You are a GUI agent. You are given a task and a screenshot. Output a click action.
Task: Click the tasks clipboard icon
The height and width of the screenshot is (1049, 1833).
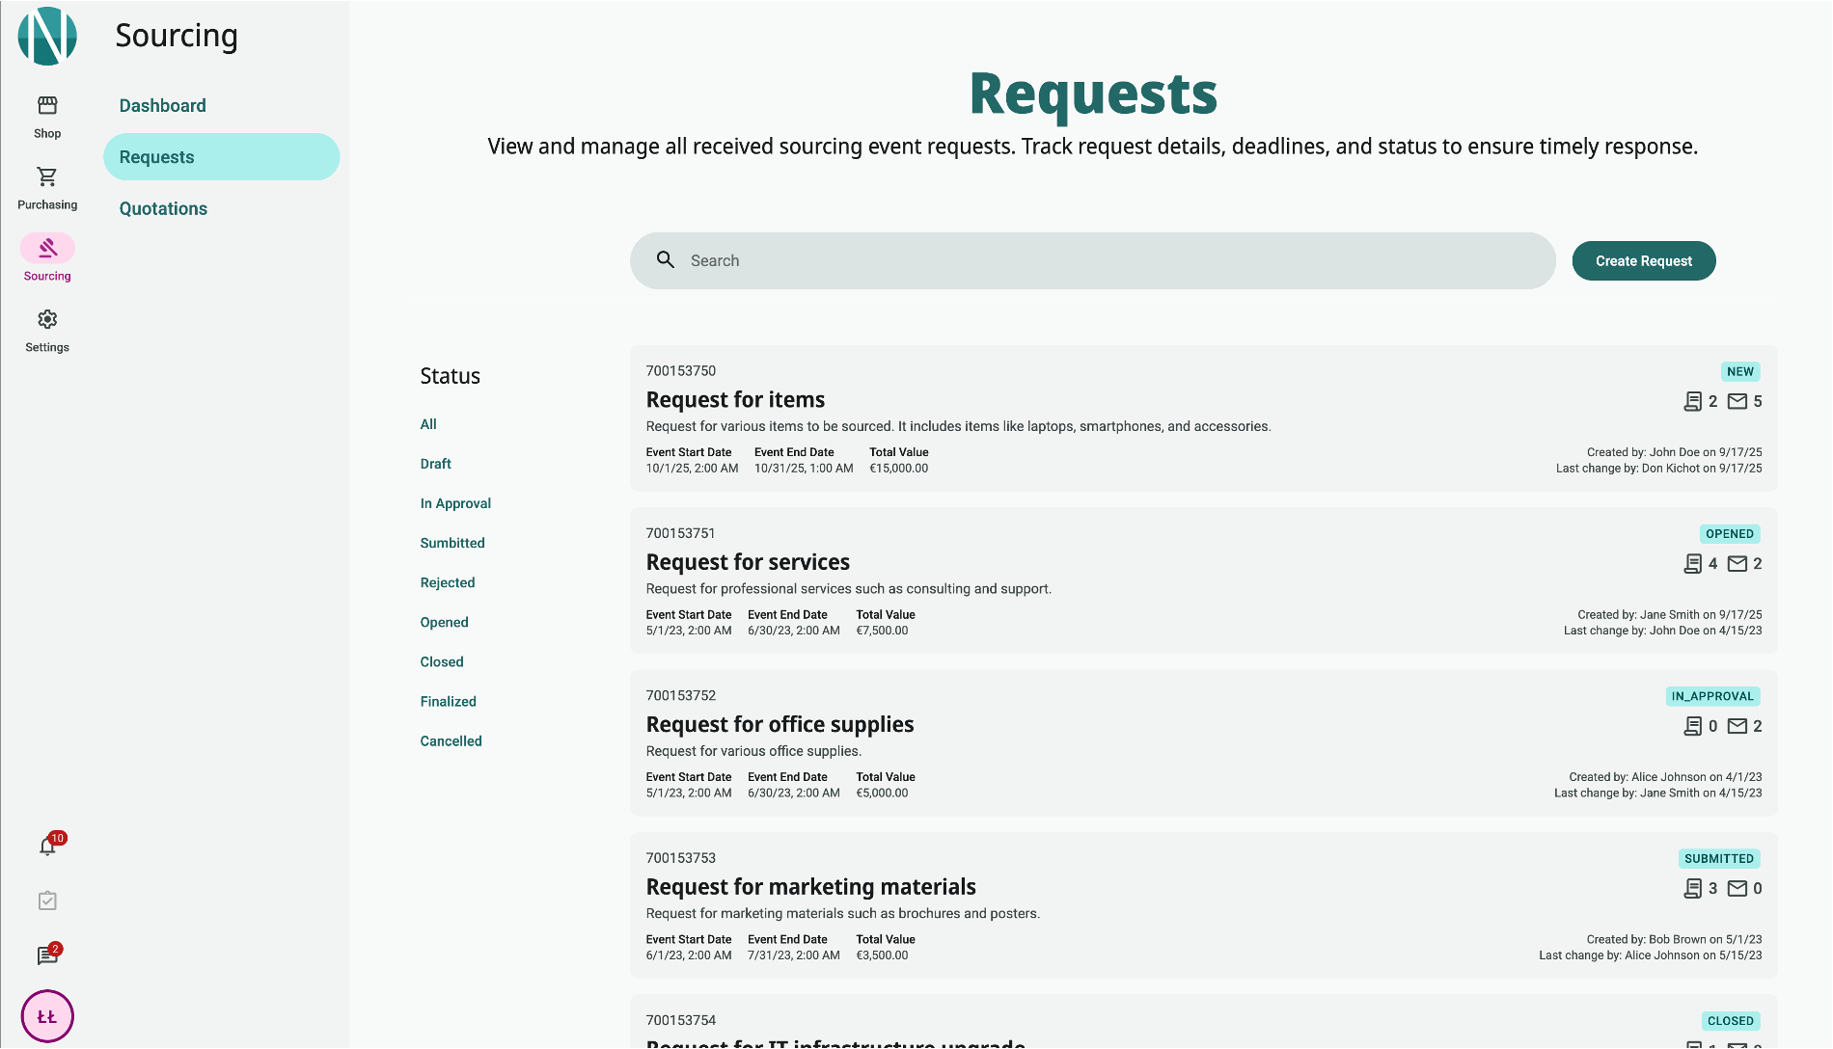click(47, 901)
